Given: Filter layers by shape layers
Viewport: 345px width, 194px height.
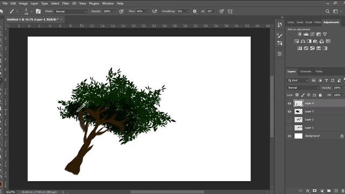Looking at the screenshot, I should click(333, 80).
